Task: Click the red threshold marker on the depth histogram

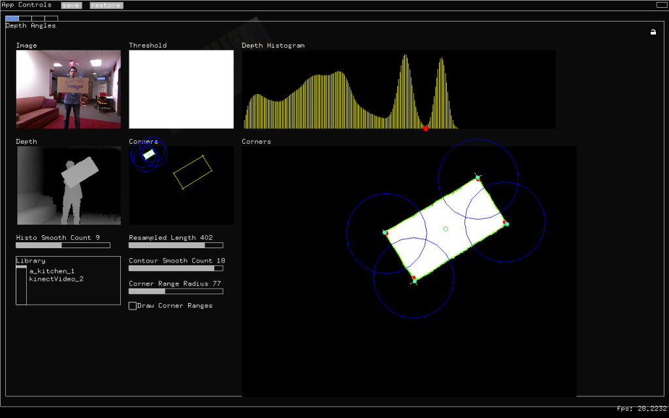Action: click(x=425, y=128)
